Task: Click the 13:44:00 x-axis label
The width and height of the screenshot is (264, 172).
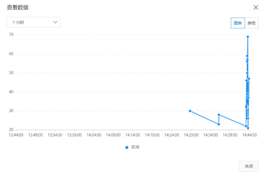Action: [x=16, y=135]
